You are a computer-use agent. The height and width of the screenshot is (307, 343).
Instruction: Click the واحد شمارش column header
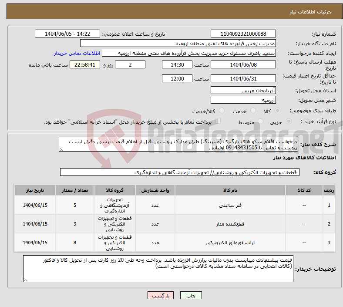155,190
